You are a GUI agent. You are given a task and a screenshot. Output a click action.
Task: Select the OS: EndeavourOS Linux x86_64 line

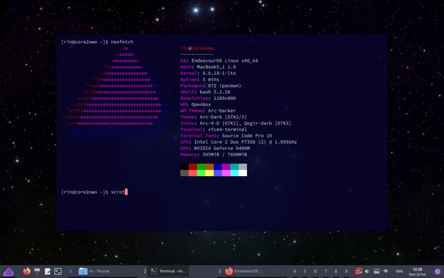tap(219, 60)
